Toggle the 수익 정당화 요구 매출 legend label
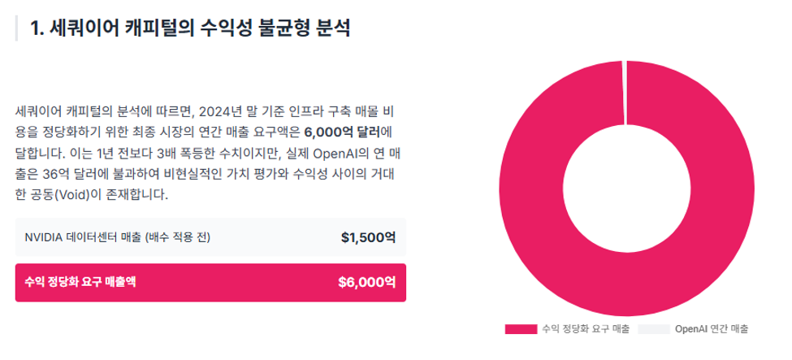 click(586, 329)
